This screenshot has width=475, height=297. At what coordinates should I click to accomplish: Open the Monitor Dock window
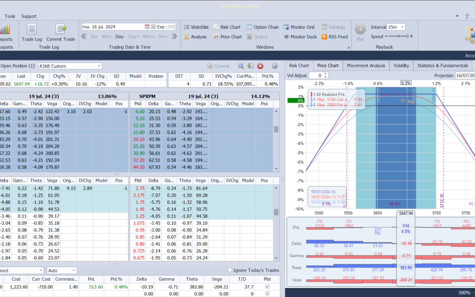pos(300,37)
